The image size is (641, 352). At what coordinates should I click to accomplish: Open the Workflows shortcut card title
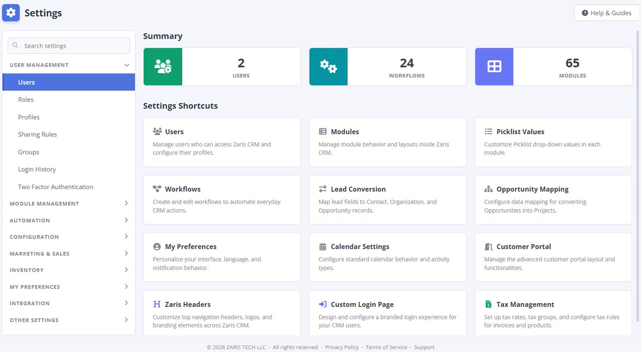coord(183,189)
